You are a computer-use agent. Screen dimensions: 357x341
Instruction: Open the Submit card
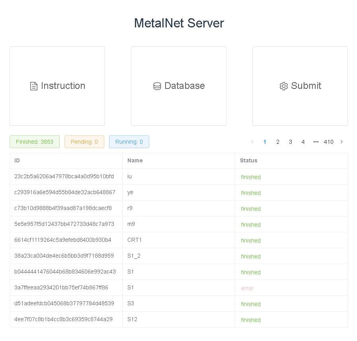coord(300,86)
